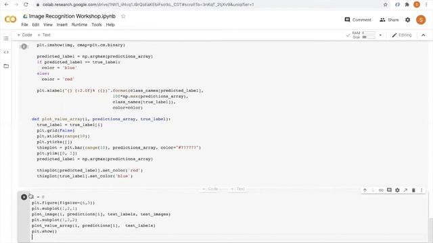This screenshot has width=433, height=243.
Task: Open the table of contents sidebar
Action: [6, 38]
